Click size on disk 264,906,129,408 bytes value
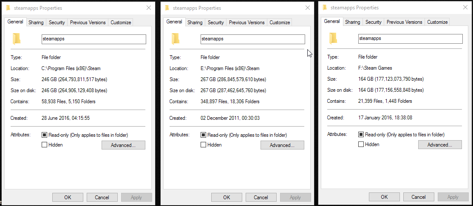This screenshot has height=206, width=473. click(74, 90)
